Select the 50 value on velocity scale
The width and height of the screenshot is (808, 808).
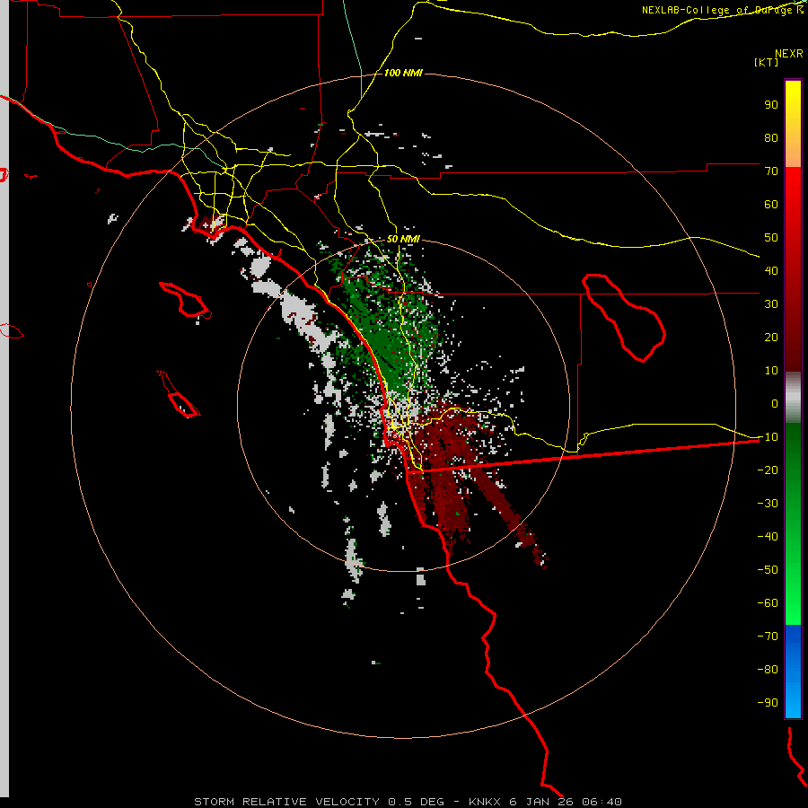[771, 238]
